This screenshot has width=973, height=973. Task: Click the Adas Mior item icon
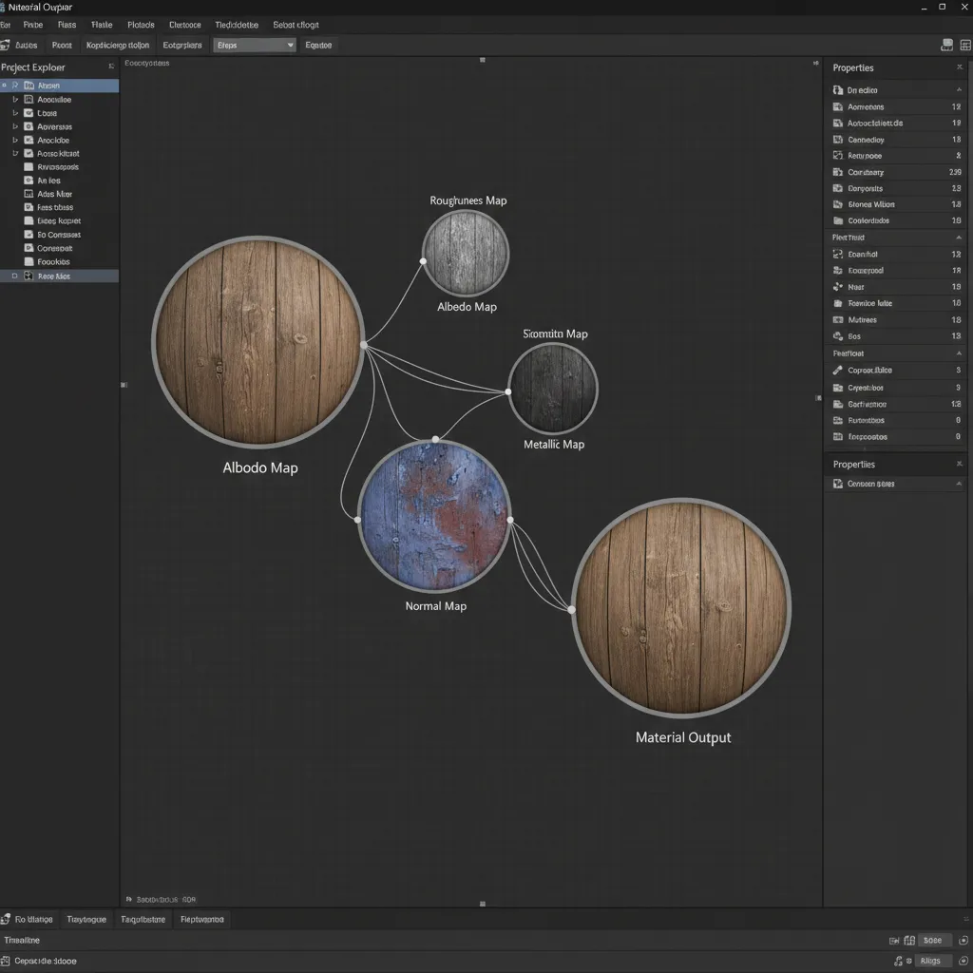click(x=29, y=194)
